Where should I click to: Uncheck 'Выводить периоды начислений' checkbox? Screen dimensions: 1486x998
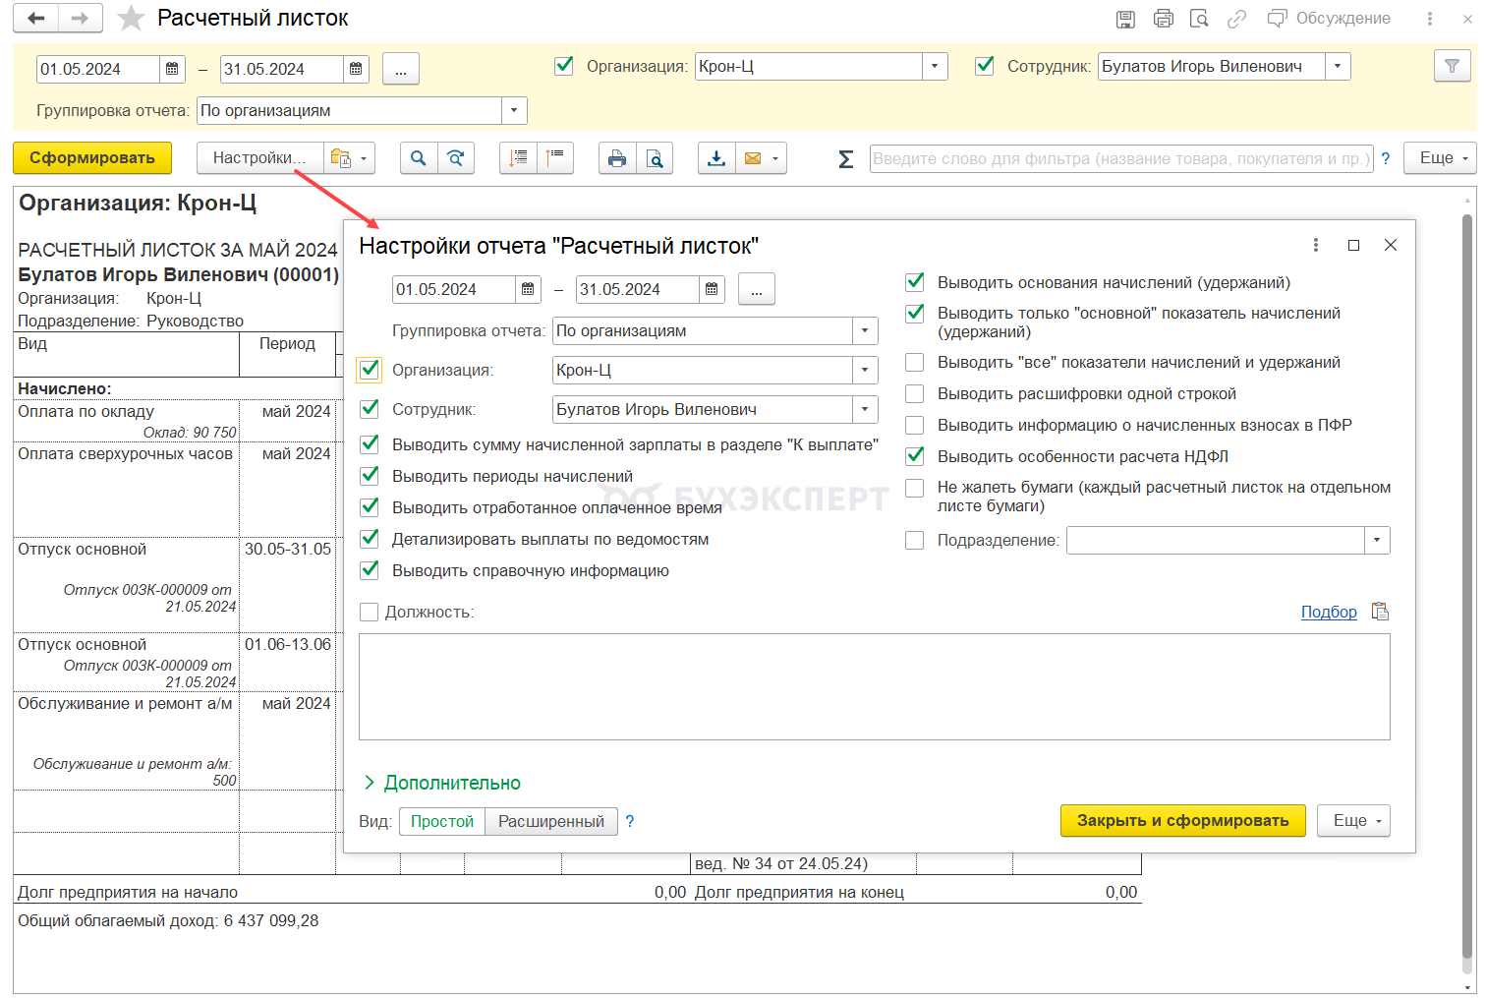pyautogui.click(x=370, y=476)
